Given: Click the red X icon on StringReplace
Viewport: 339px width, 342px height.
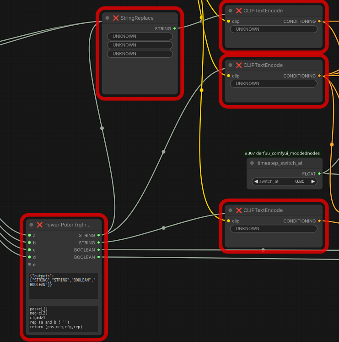Looking at the screenshot, I should 116,18.
